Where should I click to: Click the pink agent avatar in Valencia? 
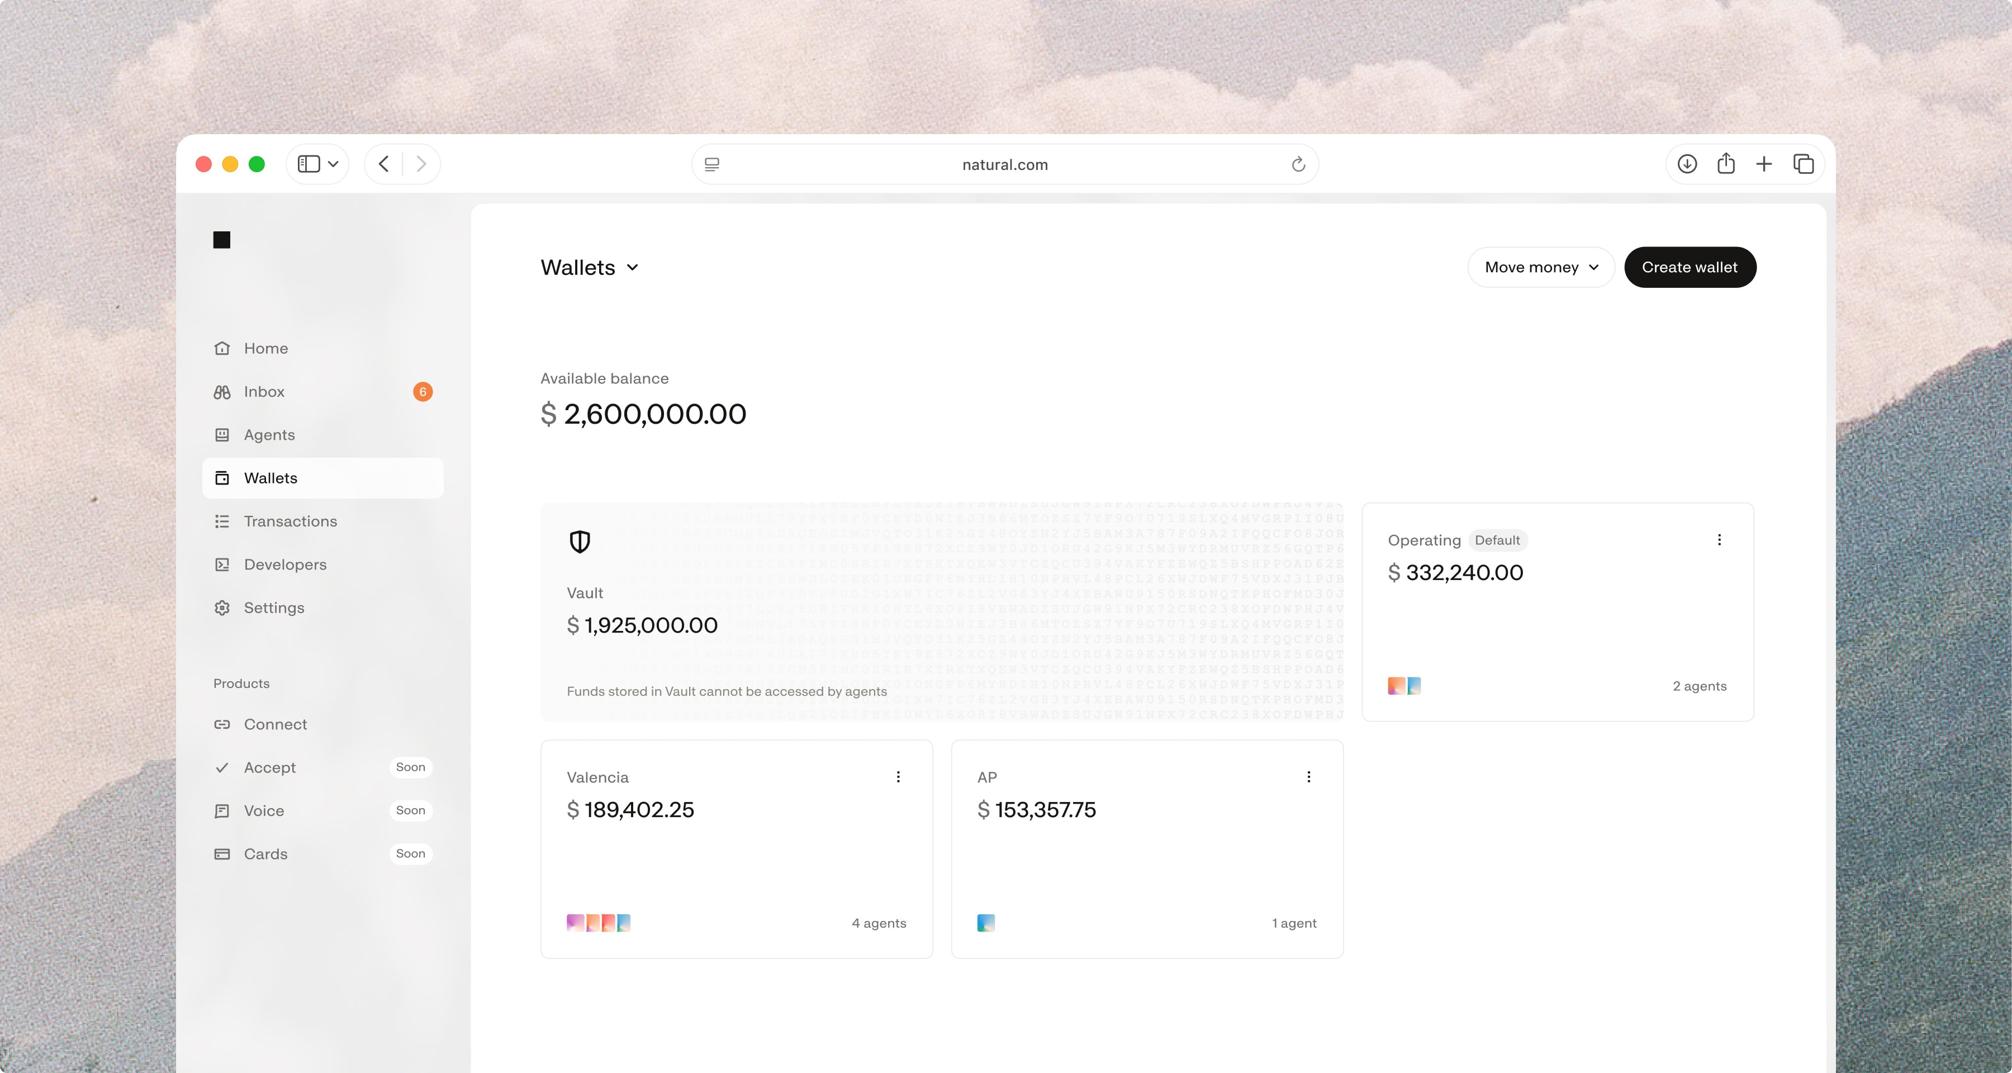coord(575,923)
